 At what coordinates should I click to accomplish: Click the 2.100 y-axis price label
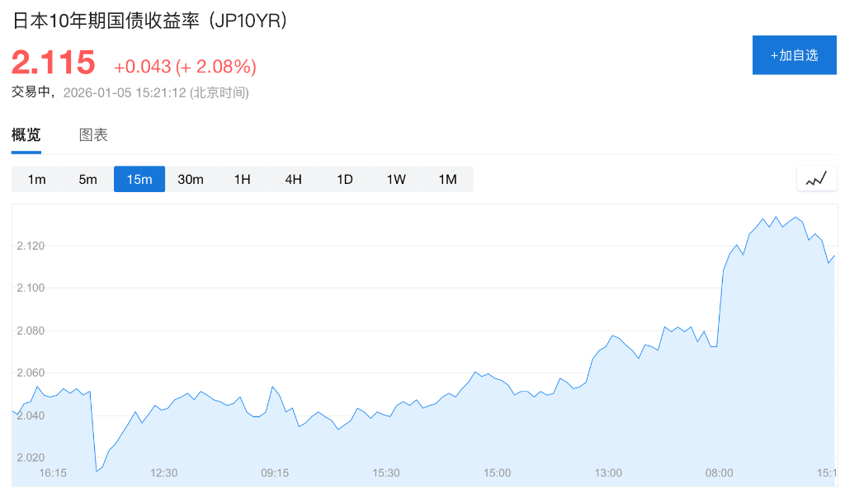30,288
